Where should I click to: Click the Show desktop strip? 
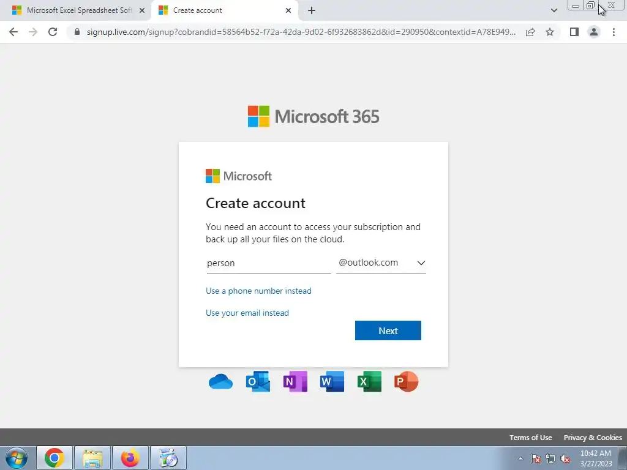623,458
